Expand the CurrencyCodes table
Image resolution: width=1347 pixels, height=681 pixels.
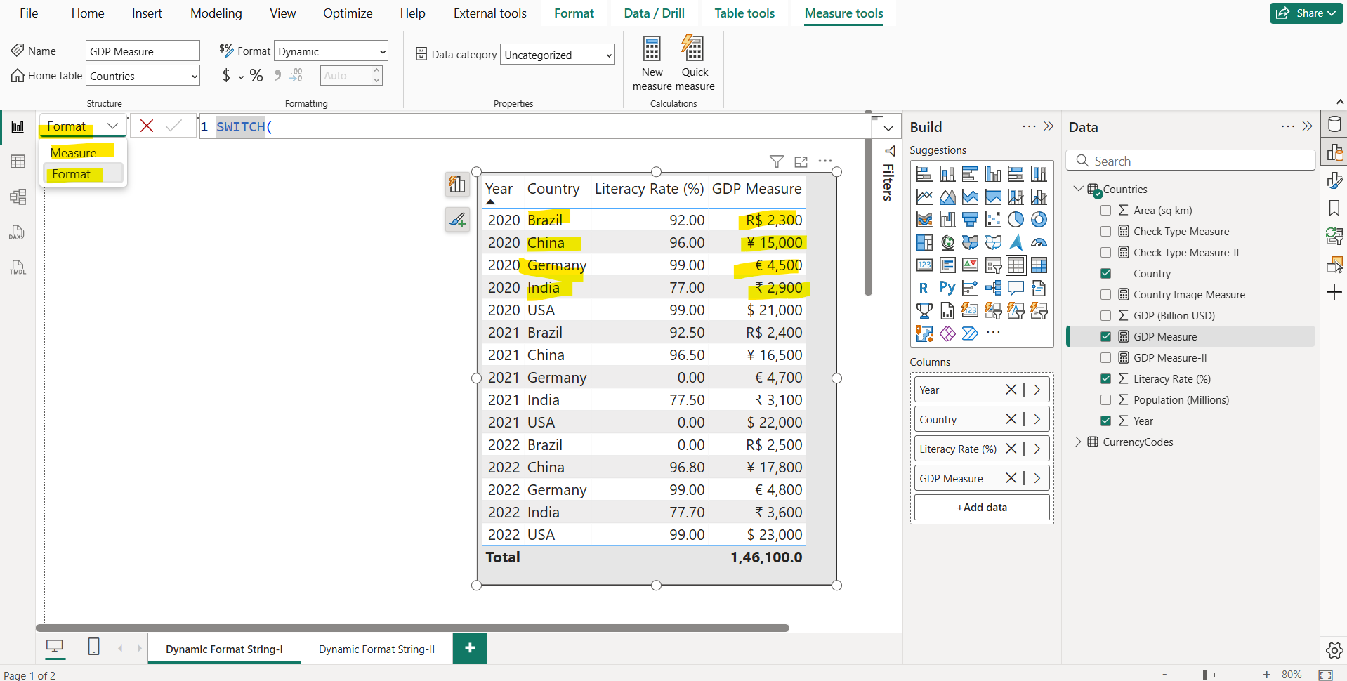point(1078,442)
